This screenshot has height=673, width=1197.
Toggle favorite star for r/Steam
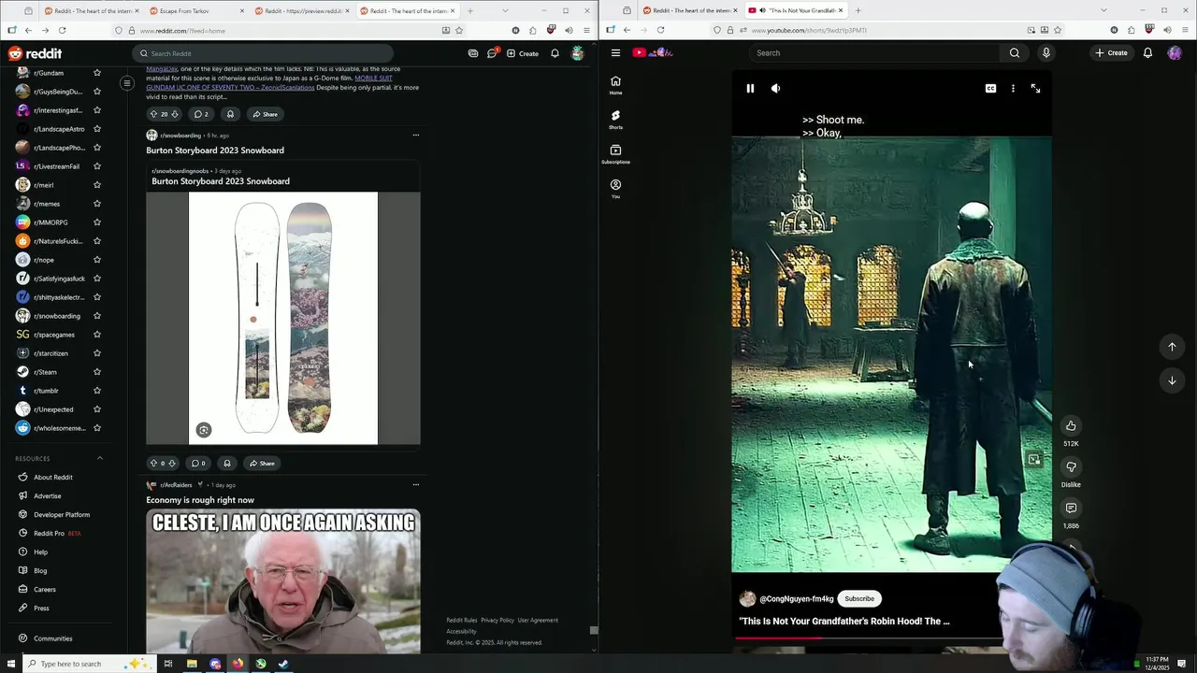pyautogui.click(x=97, y=372)
